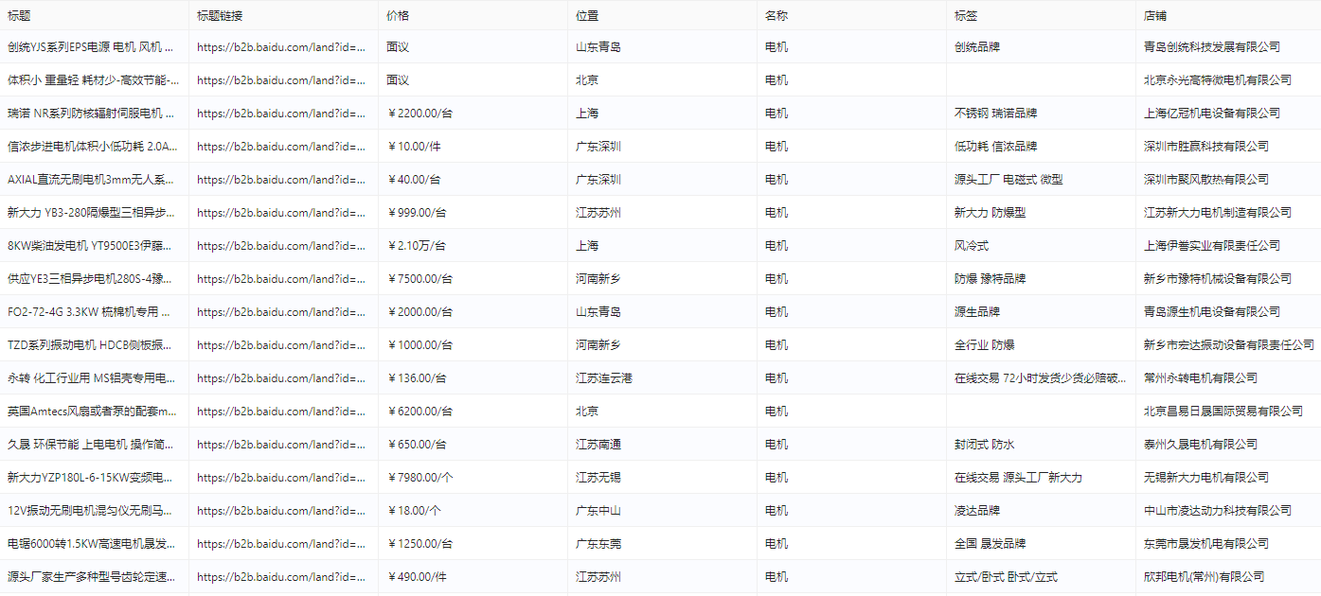
Task: Click shop 欣邦电机(常州)有限公司
Action: click(x=1205, y=577)
